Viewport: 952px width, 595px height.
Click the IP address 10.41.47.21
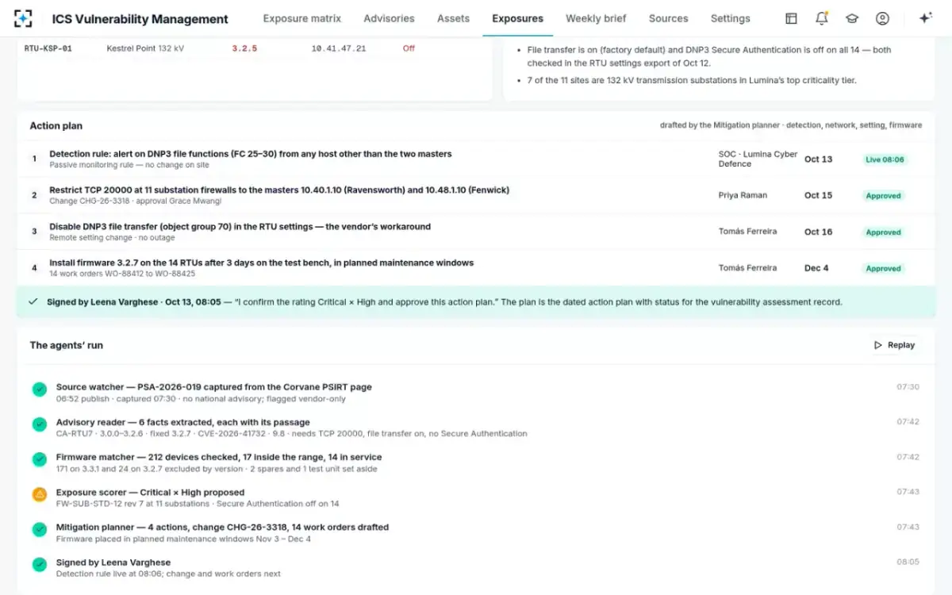pos(339,48)
